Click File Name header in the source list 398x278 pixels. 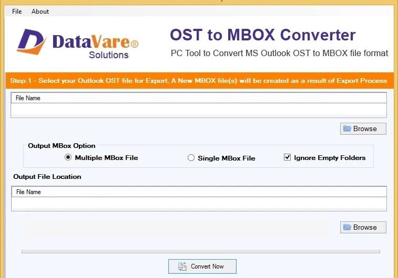[x=28, y=98]
